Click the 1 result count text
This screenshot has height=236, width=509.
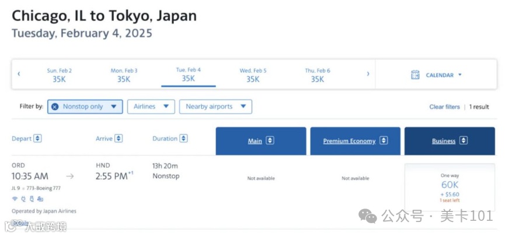pyautogui.click(x=479, y=107)
